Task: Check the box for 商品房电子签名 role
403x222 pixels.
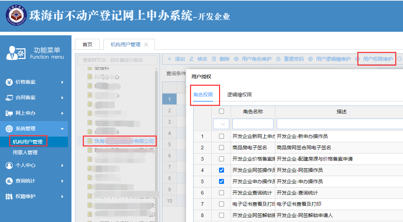Action: coord(221,148)
